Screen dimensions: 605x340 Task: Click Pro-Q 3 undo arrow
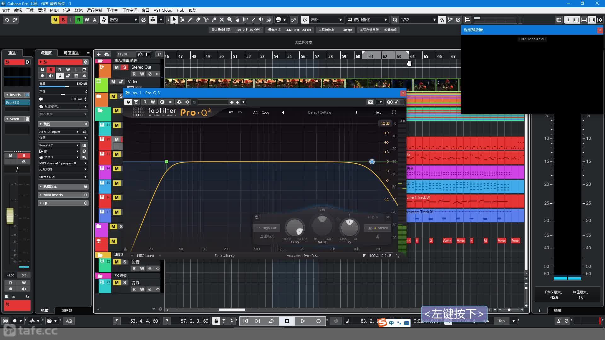point(231,112)
